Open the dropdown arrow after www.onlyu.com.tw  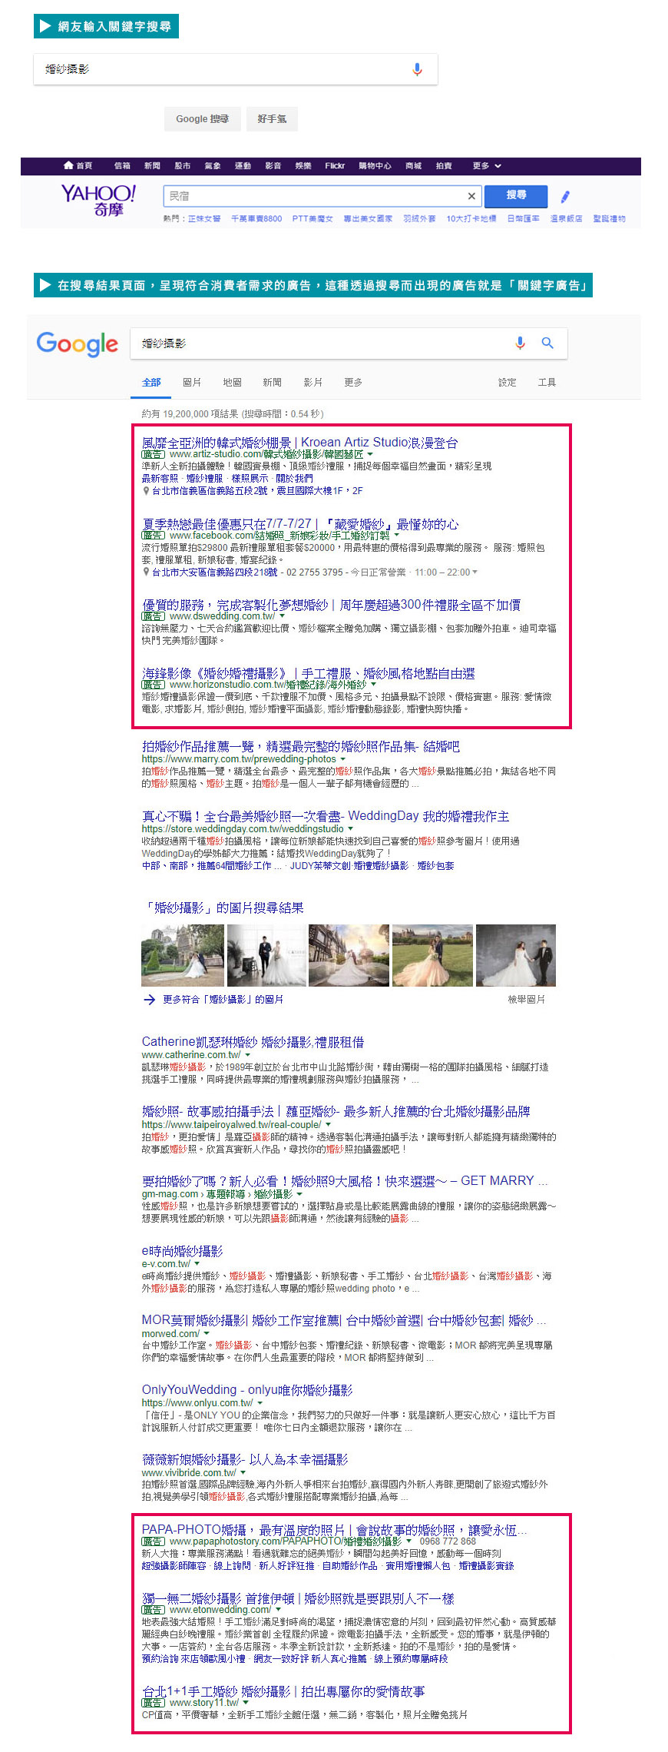260,1402
